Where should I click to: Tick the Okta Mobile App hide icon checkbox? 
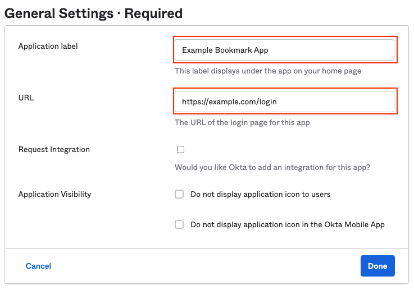pyautogui.click(x=179, y=224)
